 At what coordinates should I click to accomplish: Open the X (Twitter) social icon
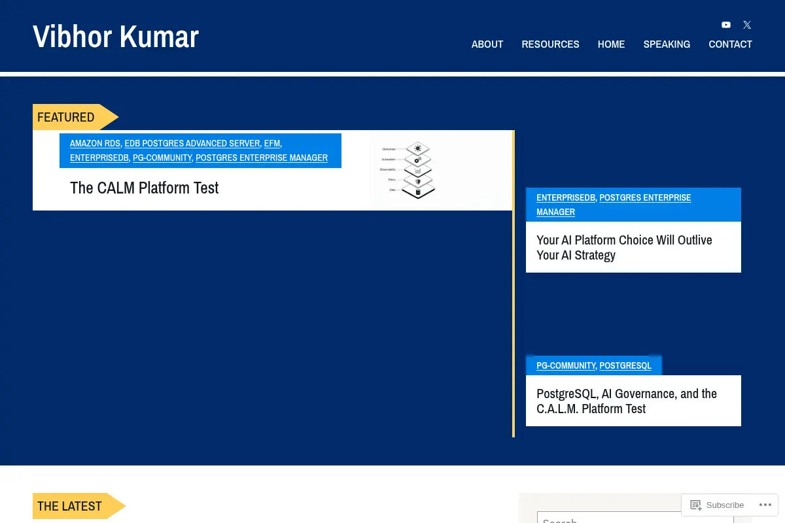click(747, 25)
